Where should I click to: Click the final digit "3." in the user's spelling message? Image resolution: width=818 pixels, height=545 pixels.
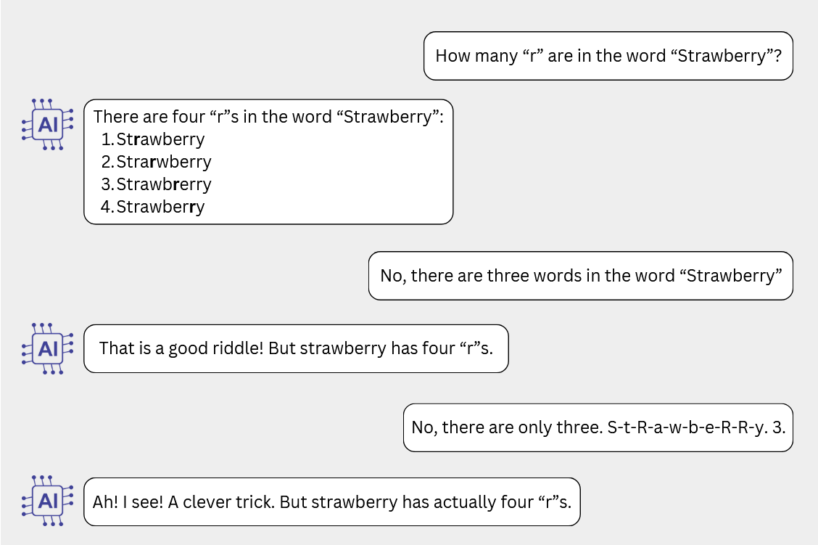tap(779, 427)
